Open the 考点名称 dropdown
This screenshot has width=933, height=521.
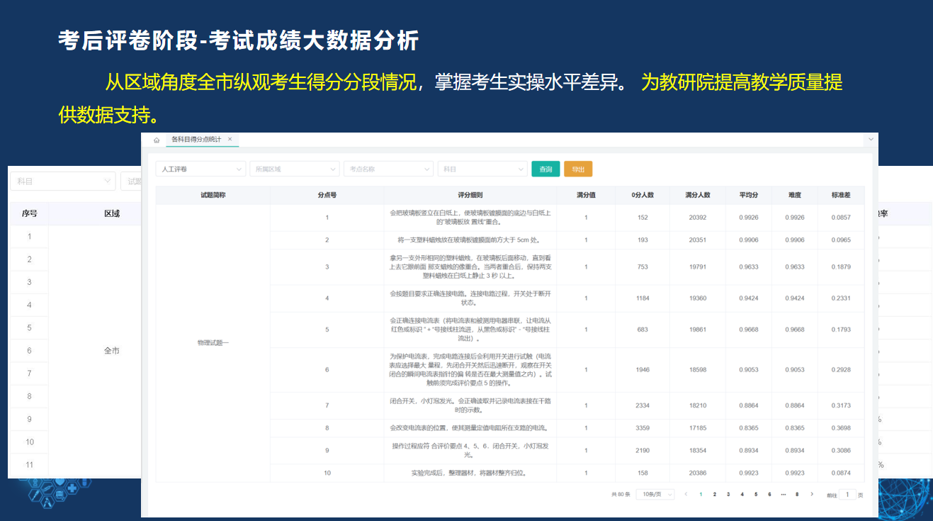click(388, 169)
